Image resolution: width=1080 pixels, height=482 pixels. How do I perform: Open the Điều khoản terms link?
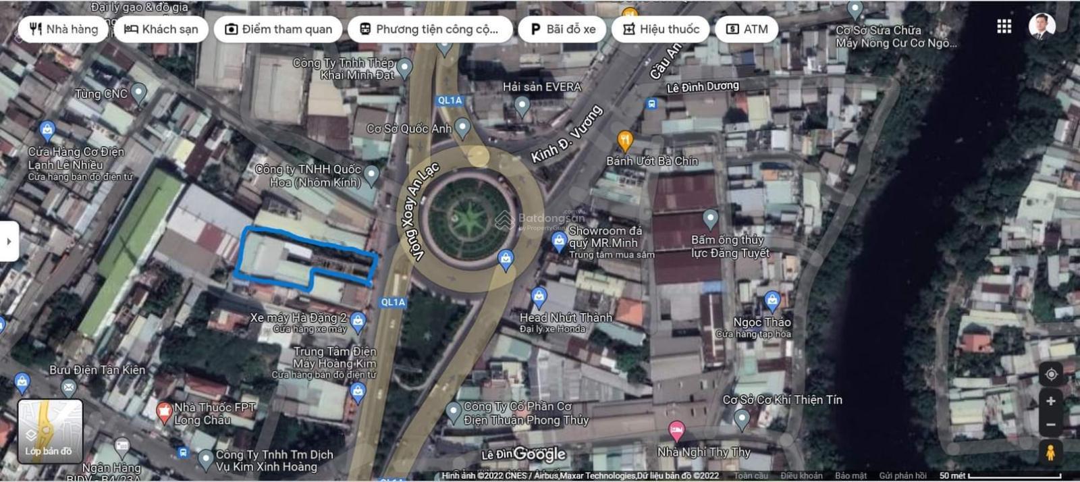pos(801,476)
